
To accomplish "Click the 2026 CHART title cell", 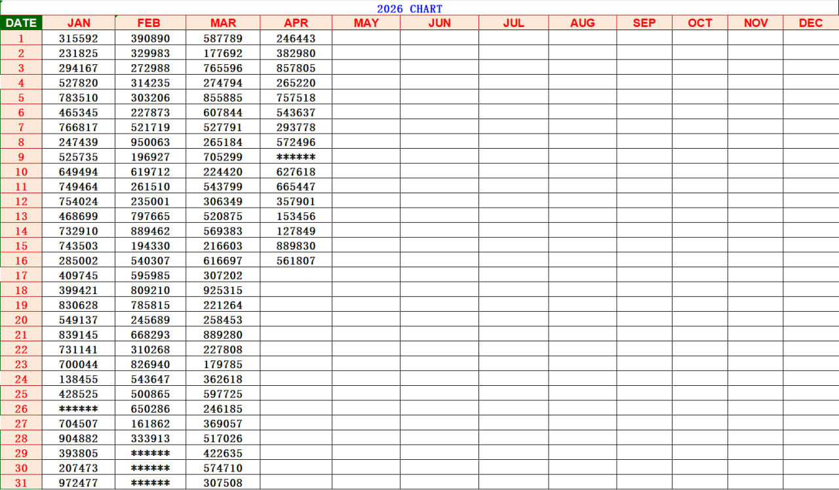I will (x=409, y=9).
